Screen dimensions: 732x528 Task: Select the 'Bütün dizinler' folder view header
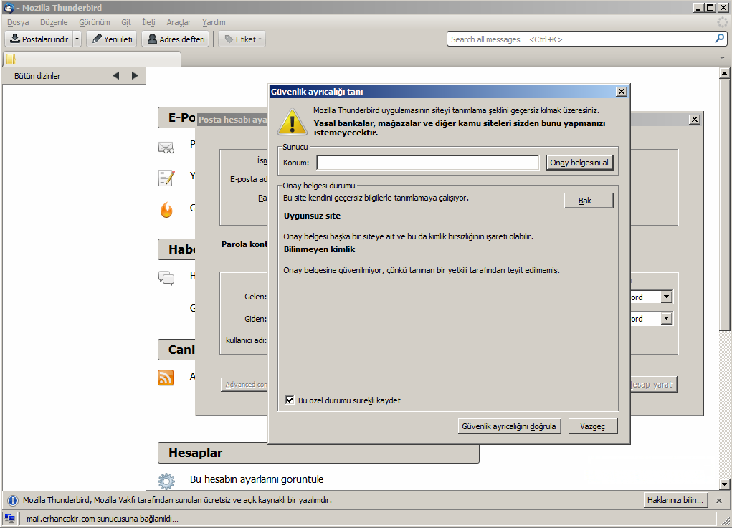(37, 76)
